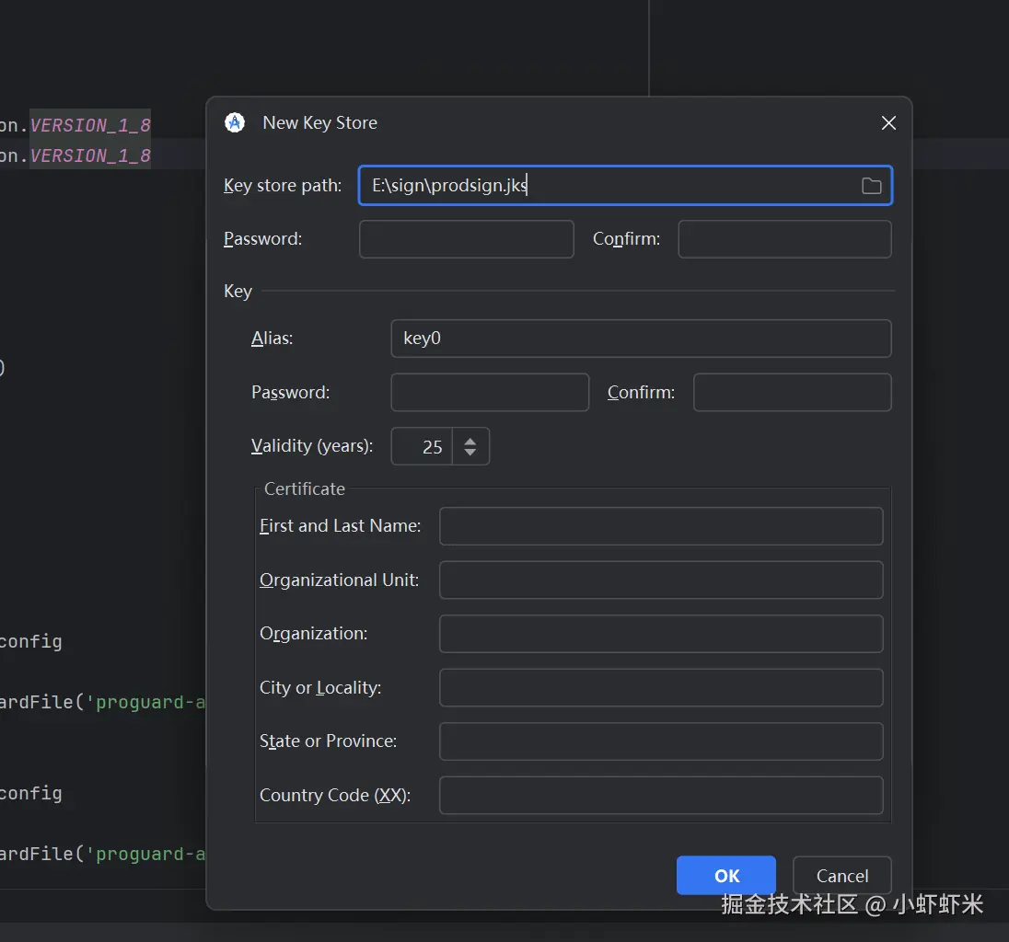The width and height of the screenshot is (1009, 942).
Task: Click the 'Organizational Unit:' label
Action: coord(339,580)
